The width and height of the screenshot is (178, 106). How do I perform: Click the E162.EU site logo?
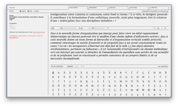tap(12, 8)
